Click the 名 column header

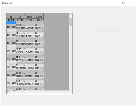click(20, 17)
